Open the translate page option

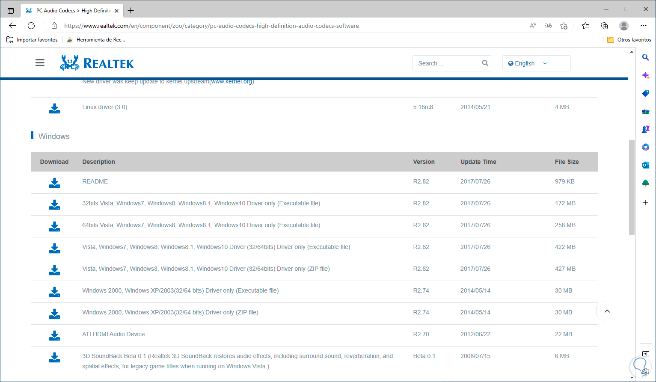(548, 26)
